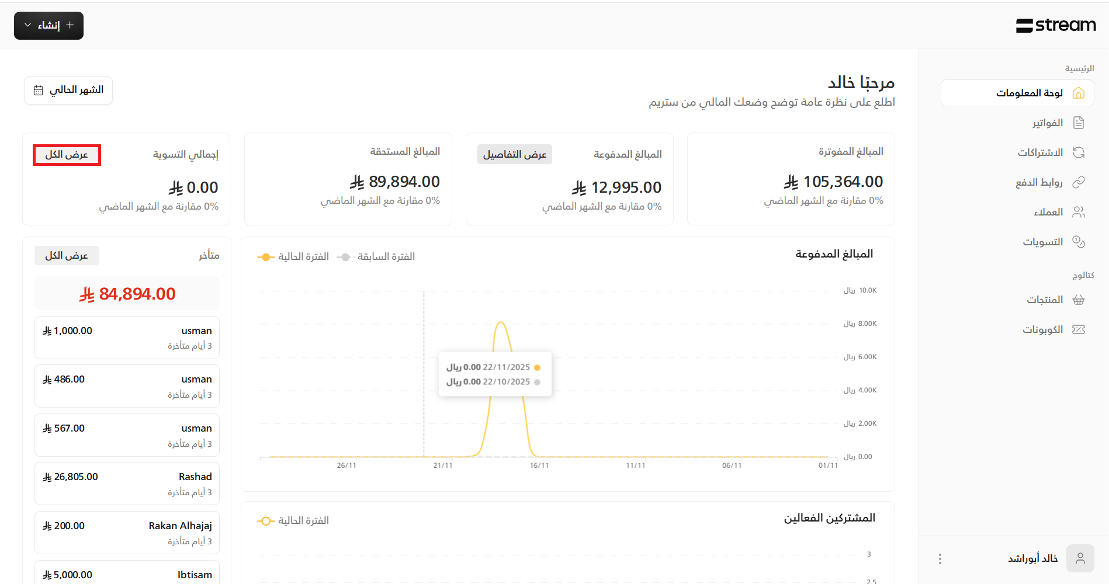Click عرض التفاصيل on paid amounts card
This screenshot has width=1109, height=584.
point(514,154)
